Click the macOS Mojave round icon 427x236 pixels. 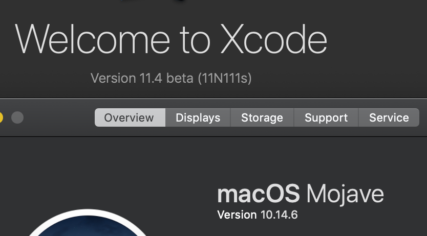[88, 223]
